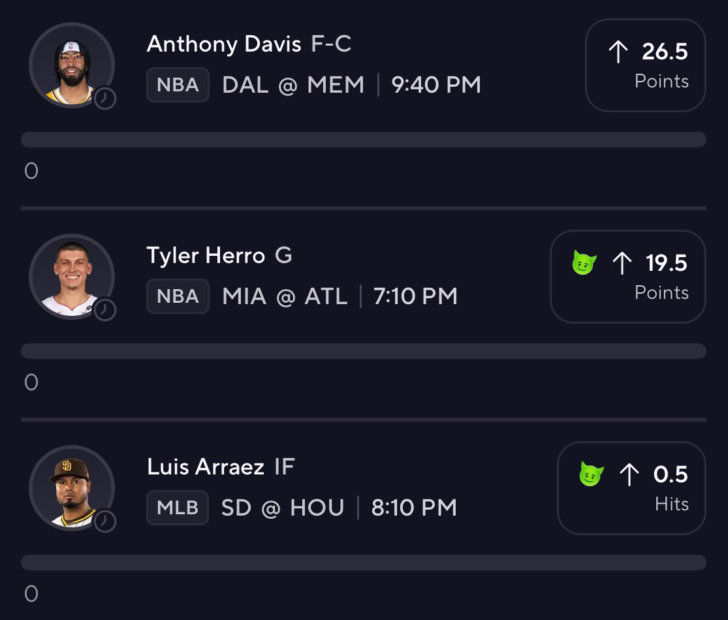
Task: Open Anthony Davis's player headshot
Action: tap(72, 65)
